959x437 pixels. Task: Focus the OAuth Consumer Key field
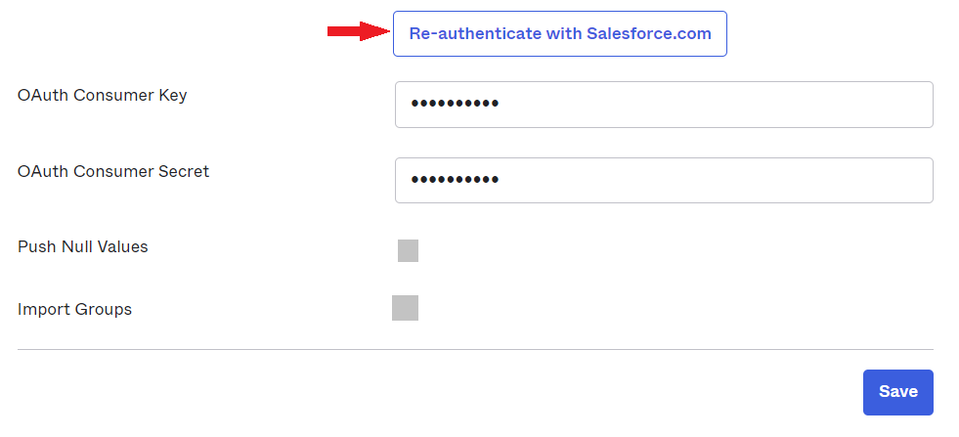[x=663, y=104]
